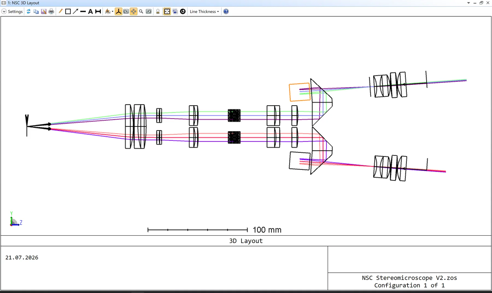Screen dimensions: 492x293
Task: Select the arrow annotation tool
Action: point(75,11)
